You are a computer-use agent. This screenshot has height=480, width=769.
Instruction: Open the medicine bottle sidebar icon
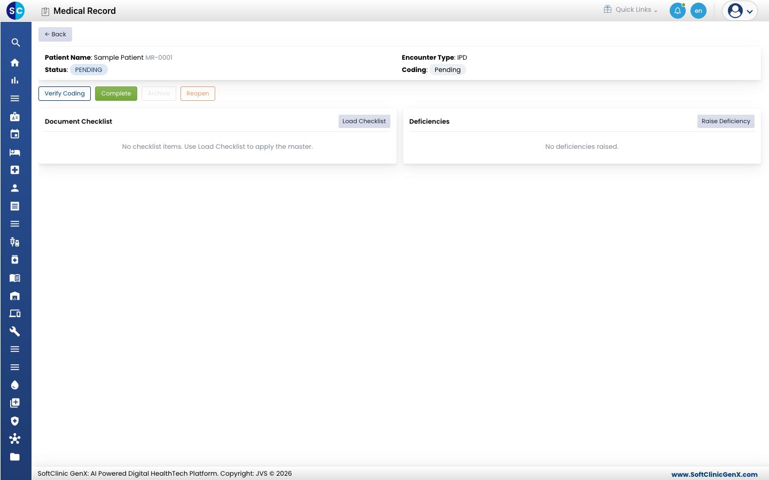[15, 260]
